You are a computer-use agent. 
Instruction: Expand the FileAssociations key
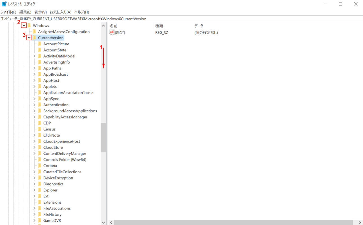34,208
